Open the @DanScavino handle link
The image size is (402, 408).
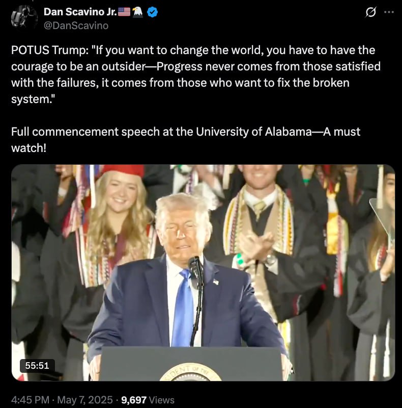coord(76,25)
